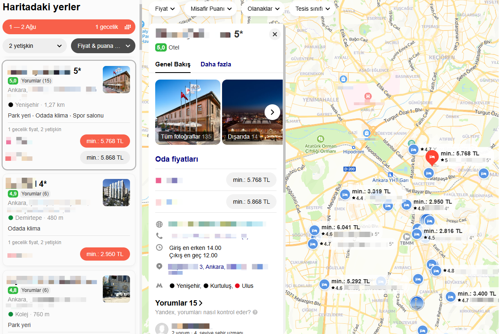Expand the Misafir Puanı filter

click(211, 9)
